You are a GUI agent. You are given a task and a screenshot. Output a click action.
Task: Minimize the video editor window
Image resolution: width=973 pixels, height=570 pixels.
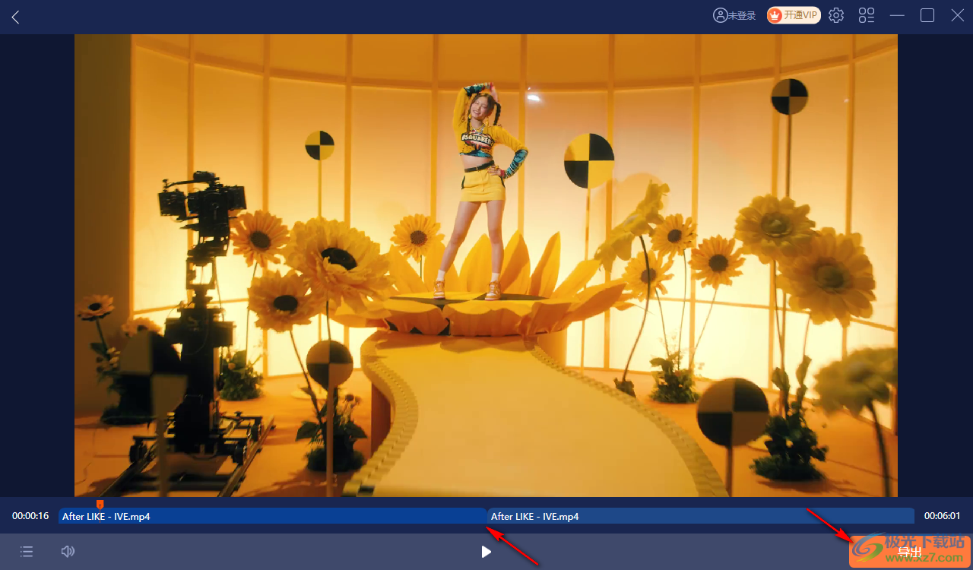coord(897,15)
